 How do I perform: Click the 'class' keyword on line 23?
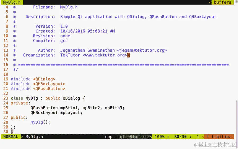point(17,98)
